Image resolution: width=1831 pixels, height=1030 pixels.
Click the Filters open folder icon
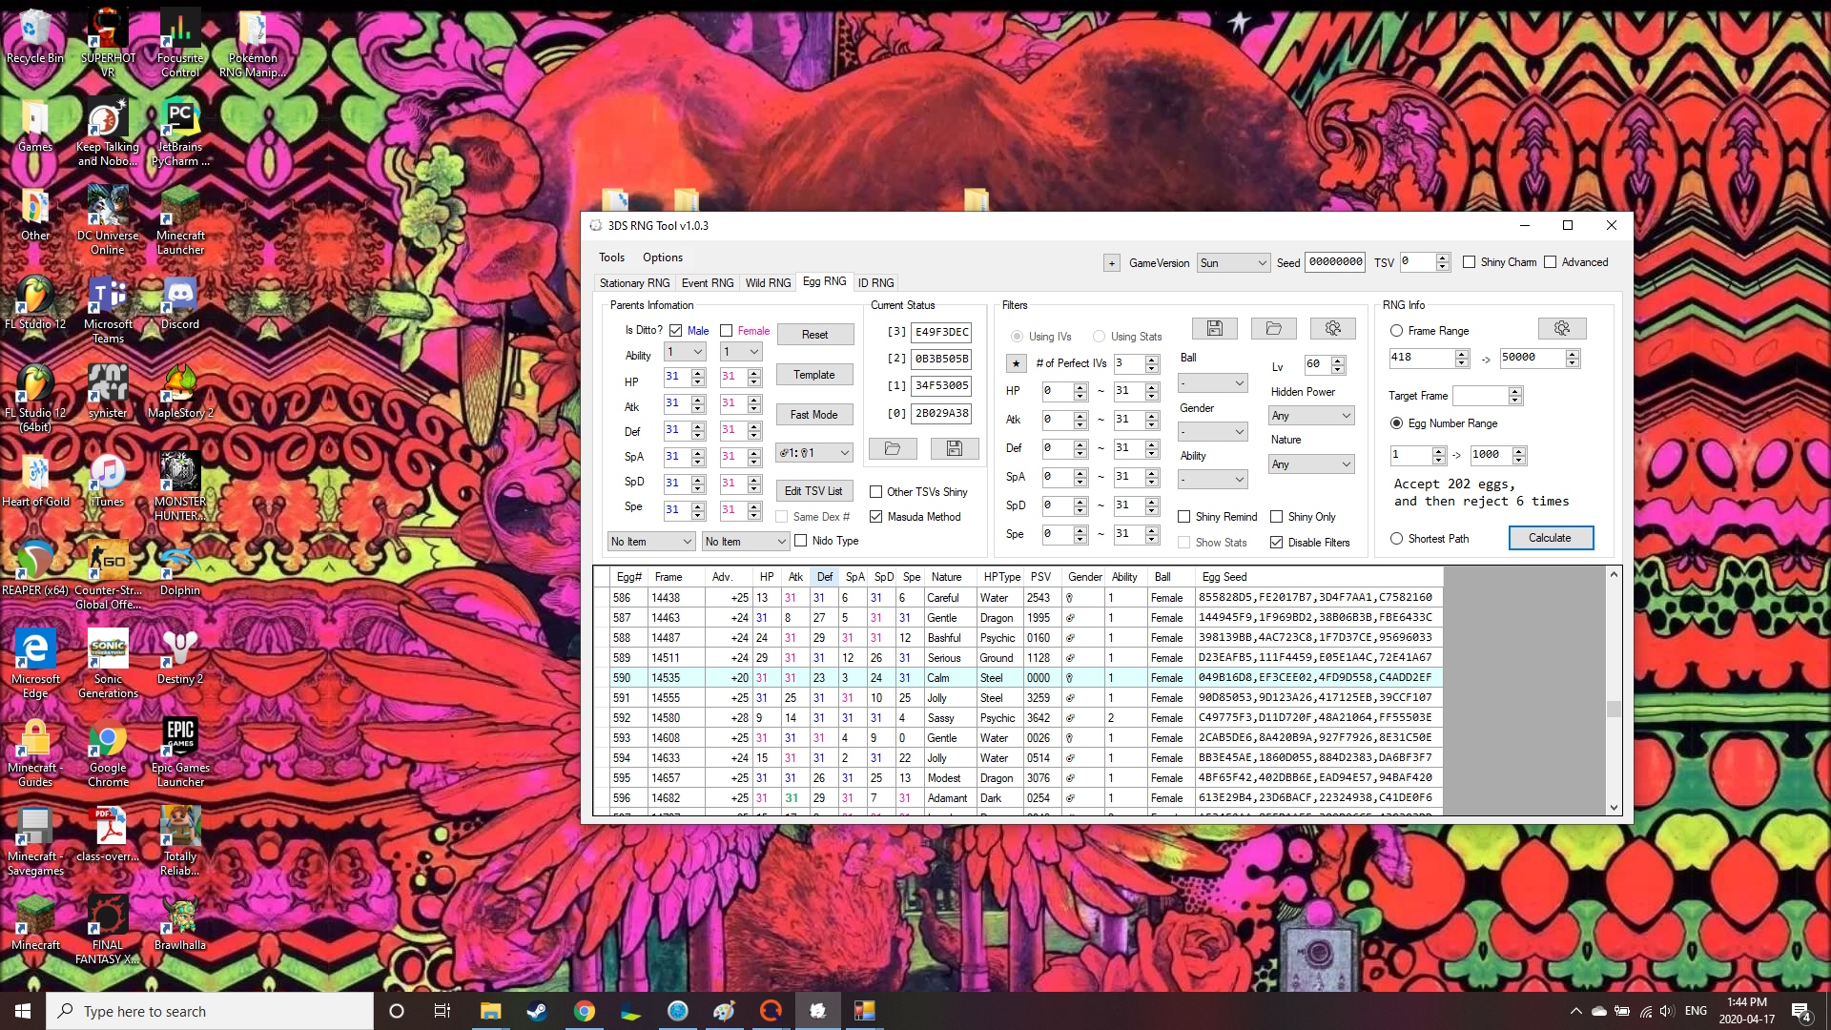[1273, 329]
